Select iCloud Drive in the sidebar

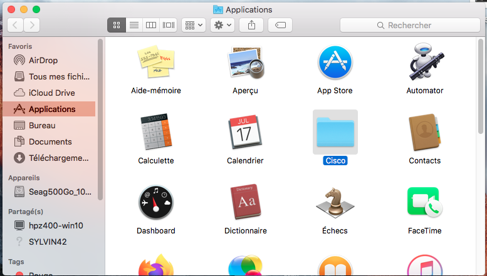click(51, 93)
